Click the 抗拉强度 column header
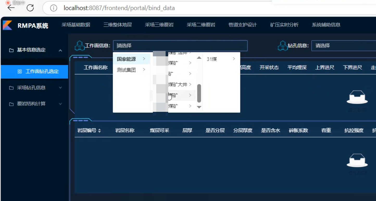Screen dimensions: 376x201 pos(354,131)
